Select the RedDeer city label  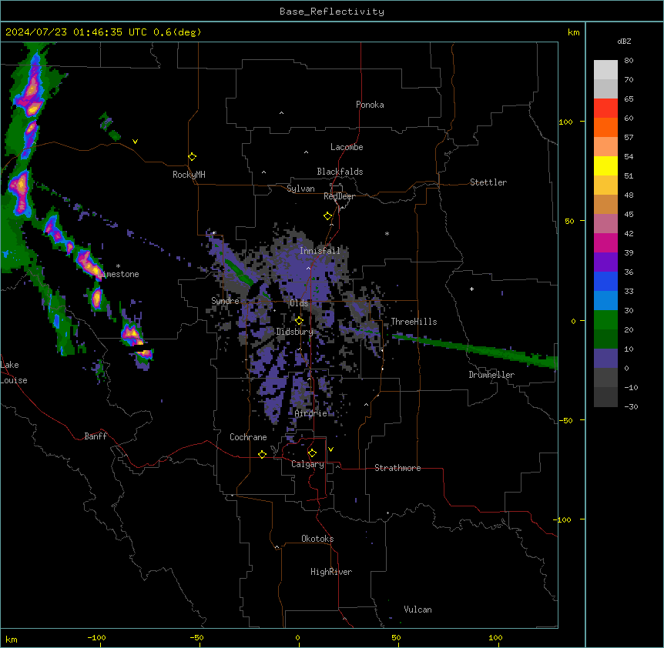tap(339, 196)
